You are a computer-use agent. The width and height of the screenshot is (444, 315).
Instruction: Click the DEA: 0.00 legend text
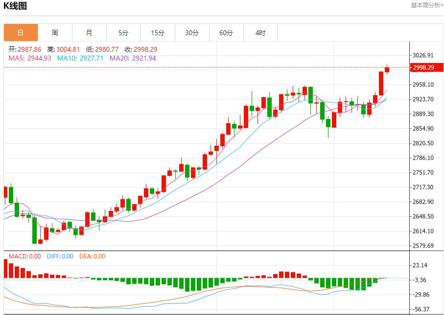pyautogui.click(x=92, y=256)
